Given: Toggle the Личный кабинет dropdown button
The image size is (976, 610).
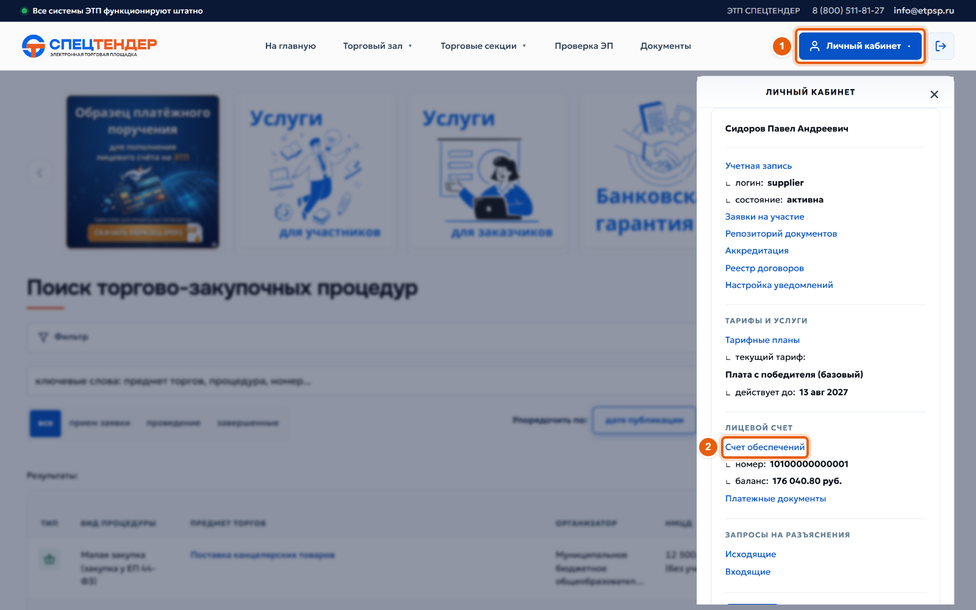Looking at the screenshot, I should (x=860, y=46).
